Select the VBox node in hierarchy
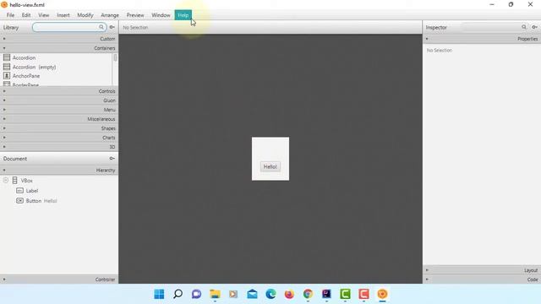The height and width of the screenshot is (304, 541). (x=27, y=181)
